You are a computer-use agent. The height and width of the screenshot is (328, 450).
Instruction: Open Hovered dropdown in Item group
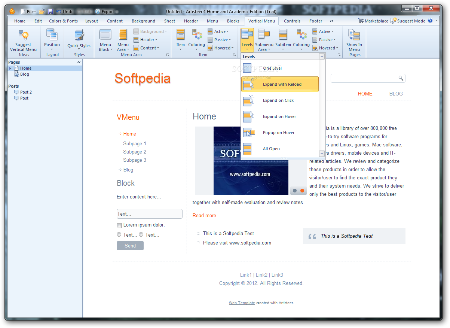coord(221,48)
